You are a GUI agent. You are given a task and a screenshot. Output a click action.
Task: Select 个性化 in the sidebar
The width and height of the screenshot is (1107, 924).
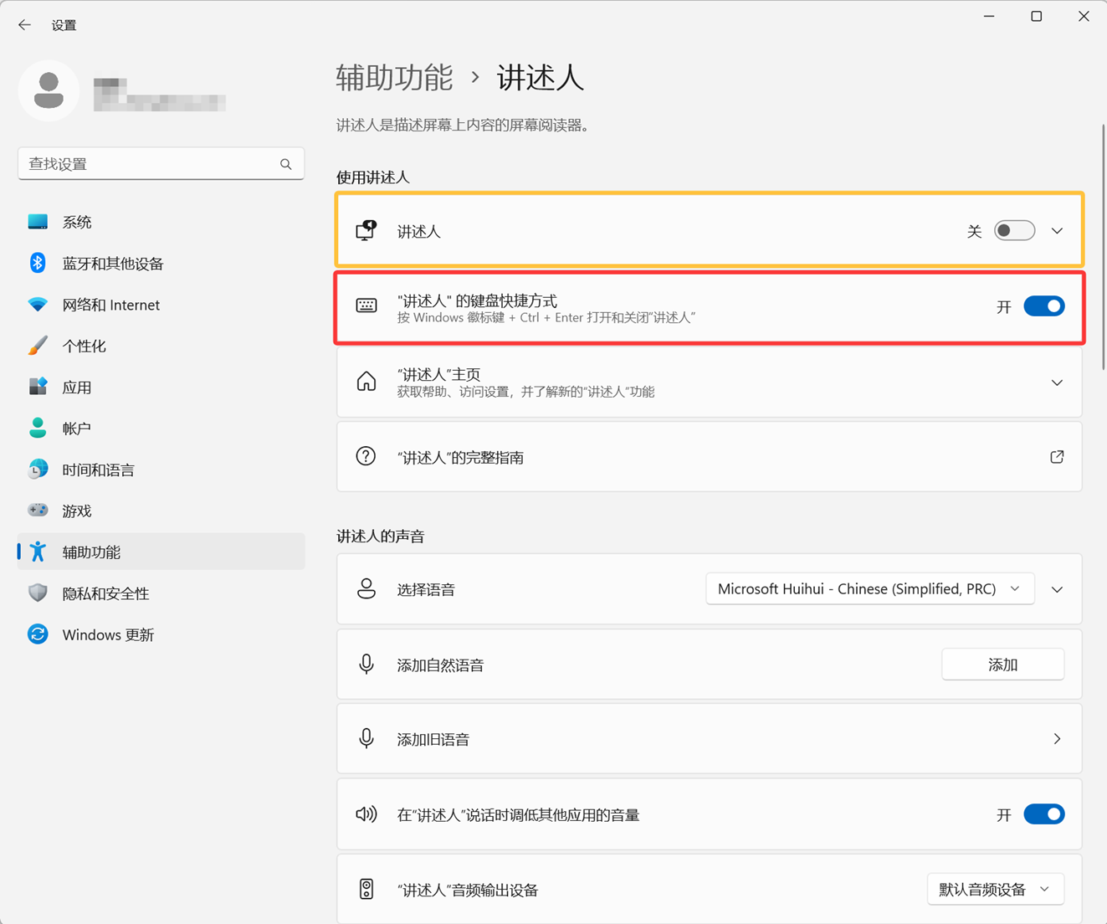click(161, 346)
